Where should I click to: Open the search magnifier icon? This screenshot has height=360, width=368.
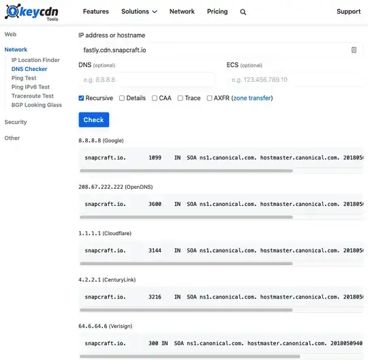pos(243,12)
